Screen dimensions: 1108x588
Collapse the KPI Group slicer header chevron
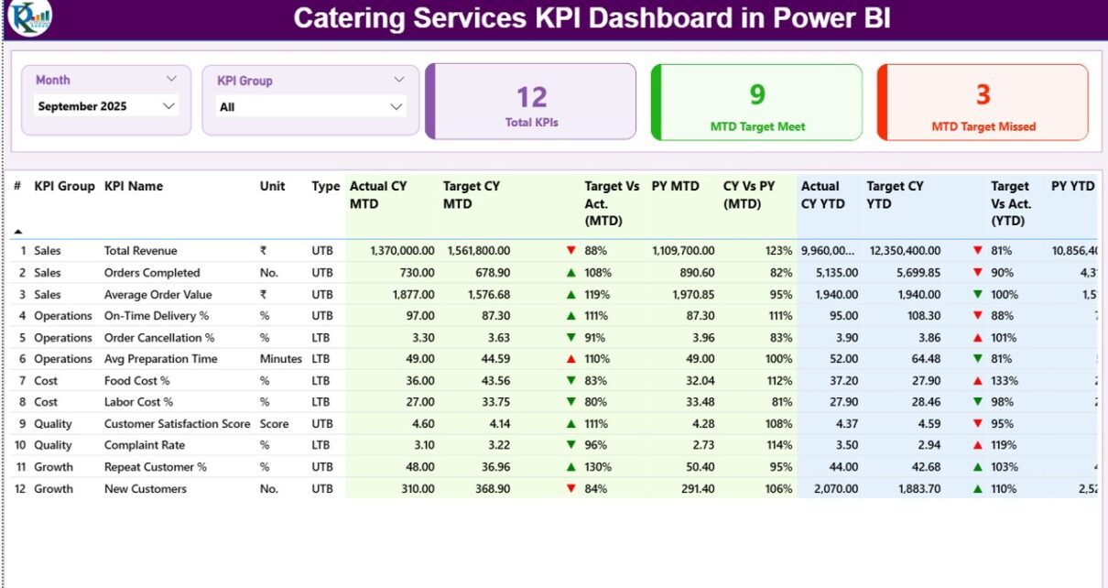(398, 80)
